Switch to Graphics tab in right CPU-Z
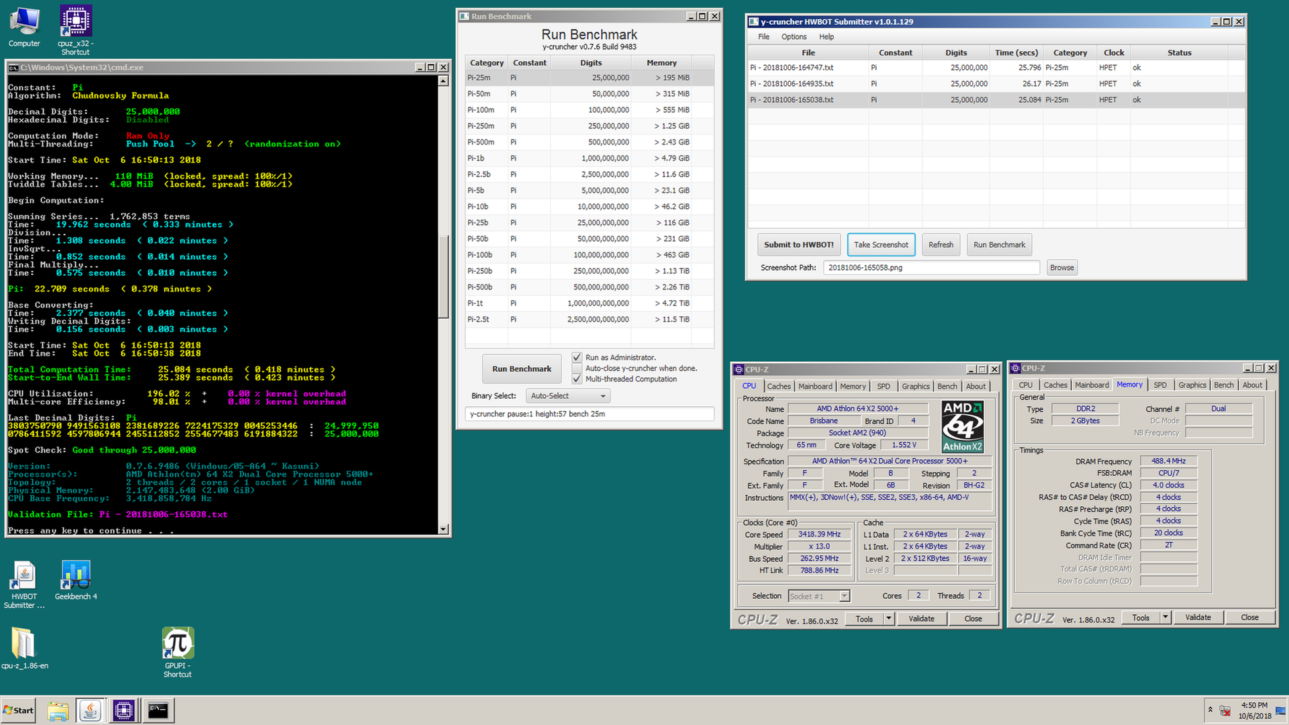1289x725 pixels. 1192,385
